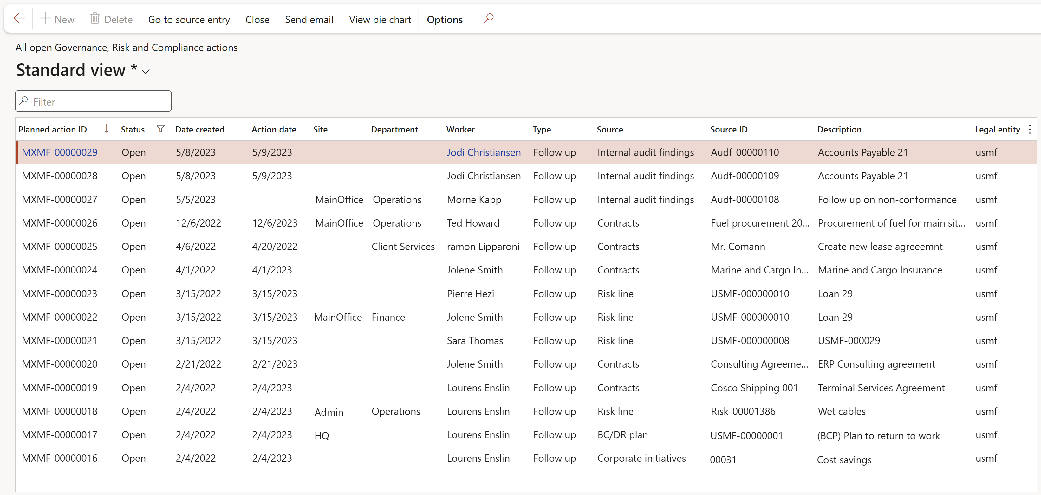Viewport: 1041px width, 495px height.
Task: Click the Client Services department cell
Action: click(x=403, y=246)
